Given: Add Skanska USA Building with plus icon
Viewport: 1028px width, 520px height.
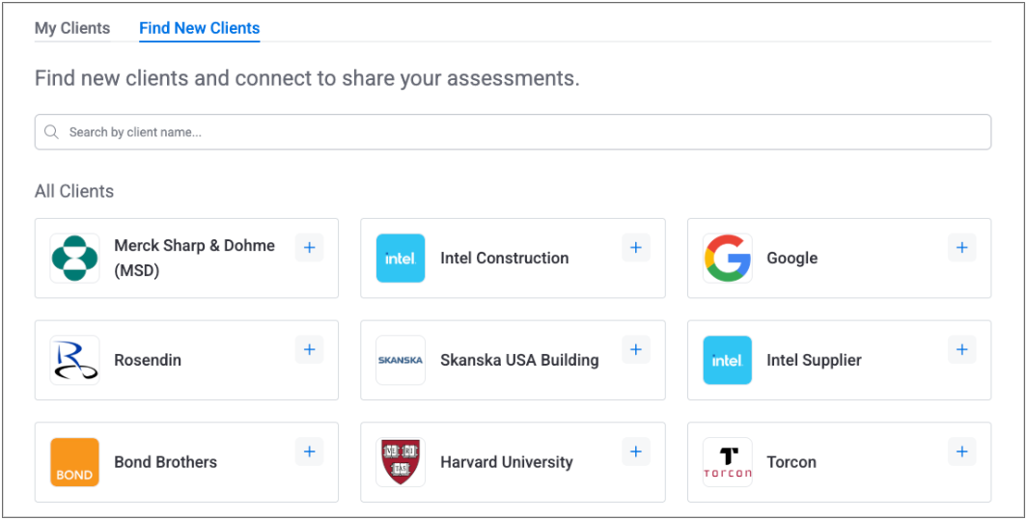Looking at the screenshot, I should point(635,350).
